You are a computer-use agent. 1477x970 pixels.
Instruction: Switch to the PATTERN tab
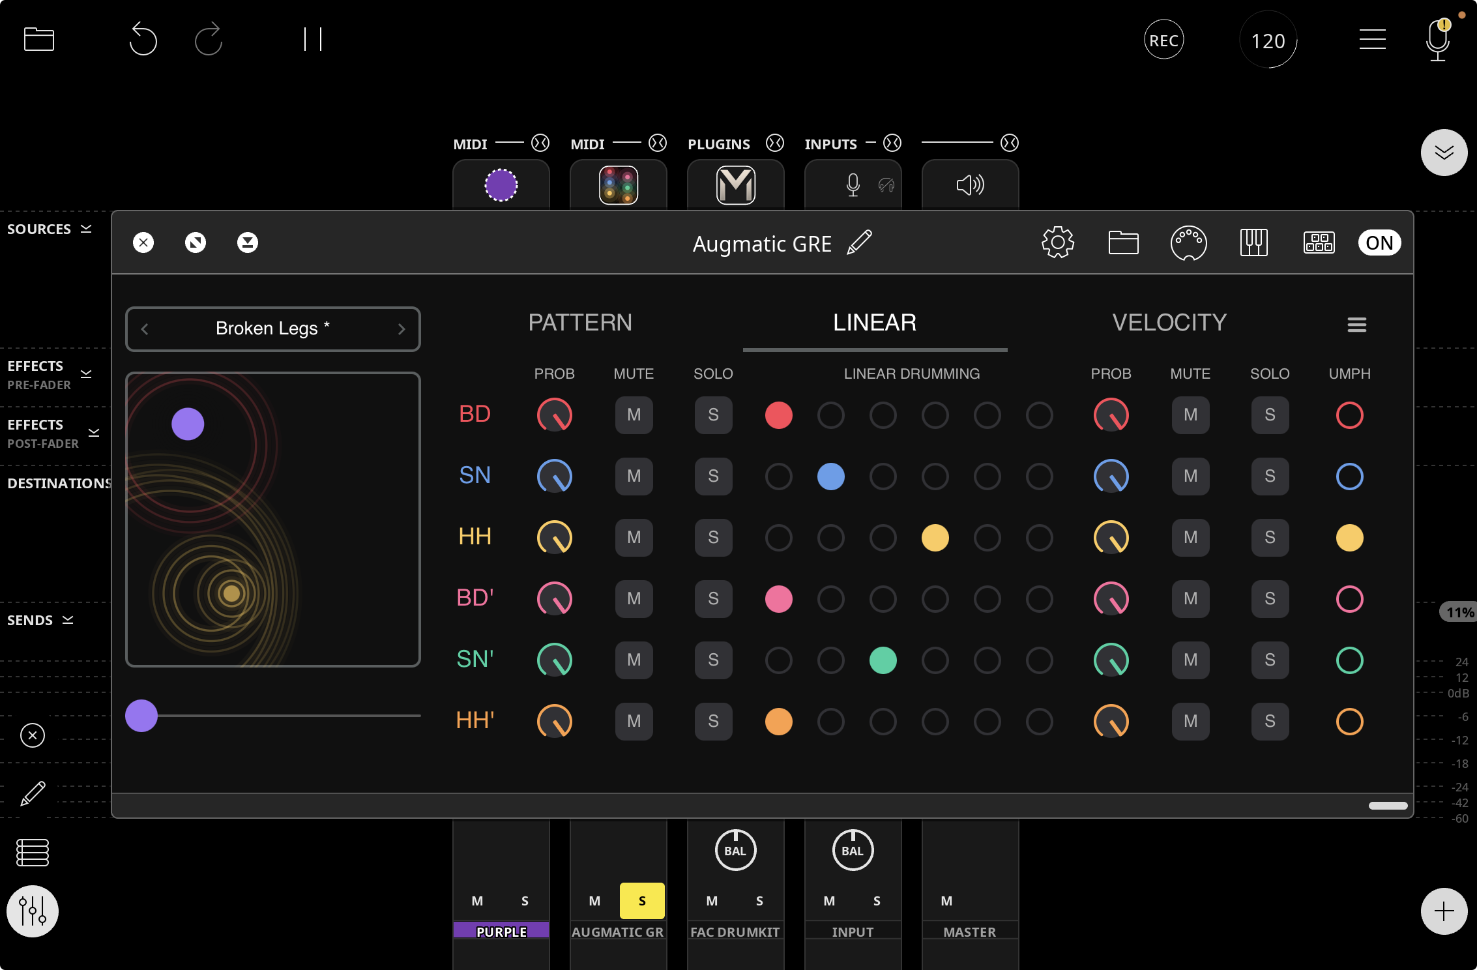(580, 322)
